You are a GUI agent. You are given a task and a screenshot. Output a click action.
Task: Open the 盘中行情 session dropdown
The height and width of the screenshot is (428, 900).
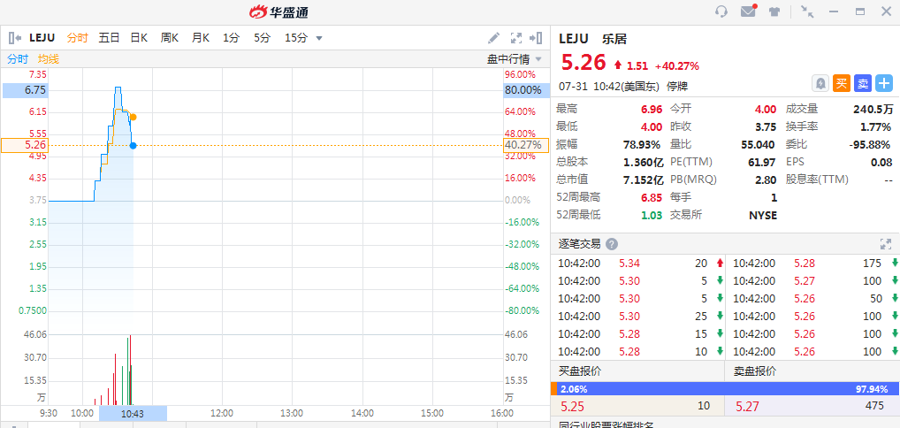pos(515,58)
